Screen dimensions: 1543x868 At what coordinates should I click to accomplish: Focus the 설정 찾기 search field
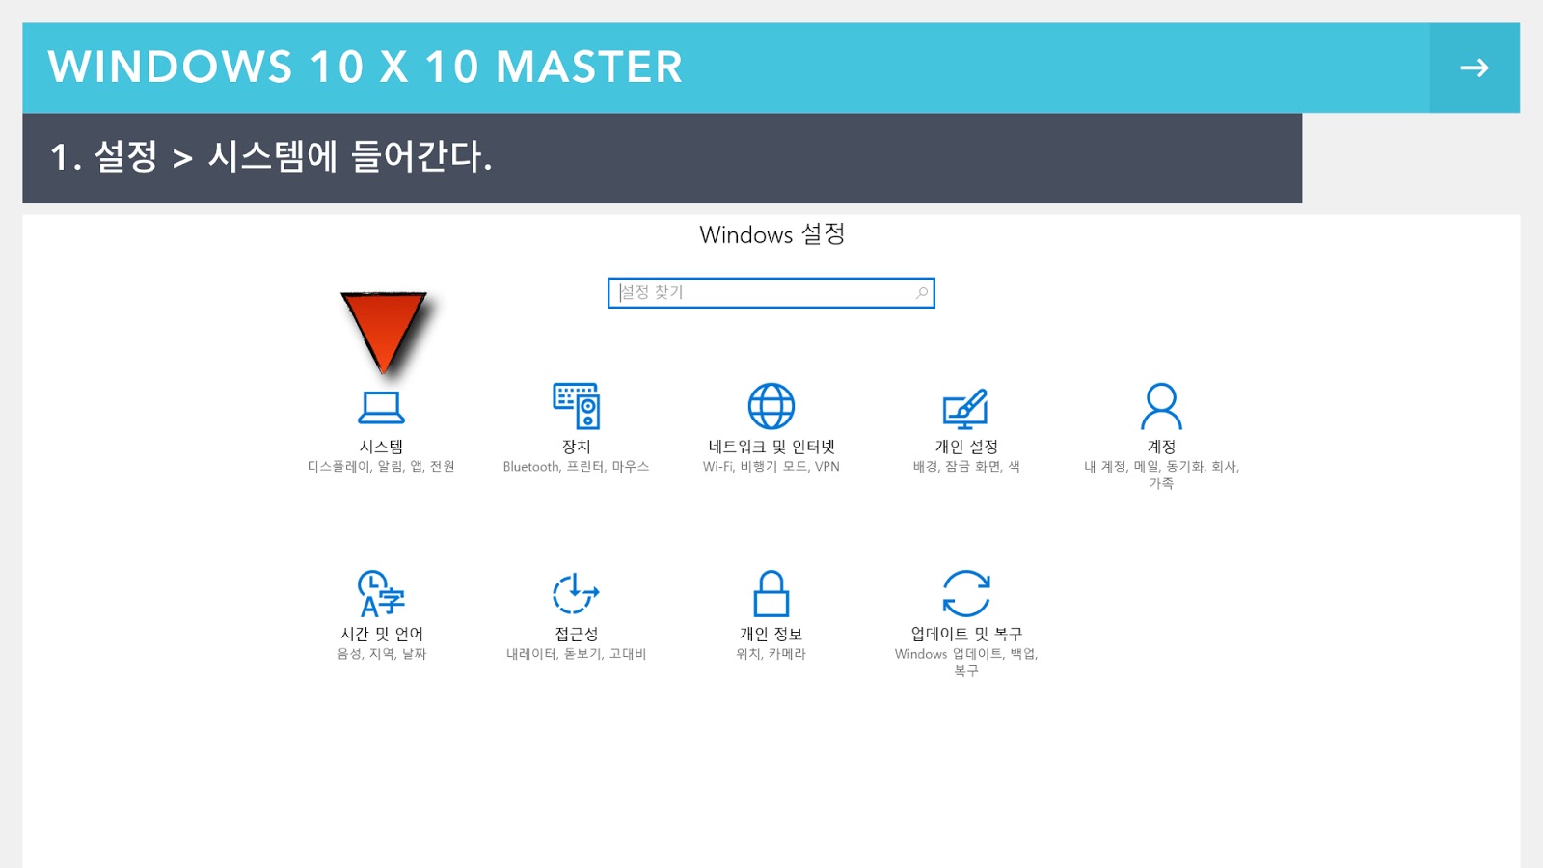coord(771,292)
